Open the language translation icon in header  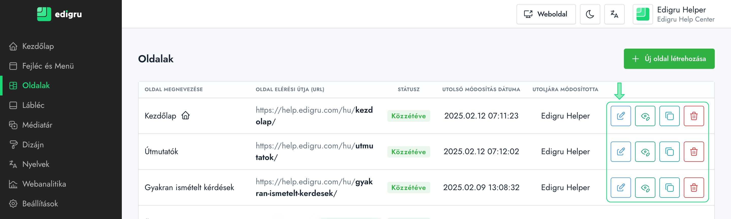click(x=614, y=14)
